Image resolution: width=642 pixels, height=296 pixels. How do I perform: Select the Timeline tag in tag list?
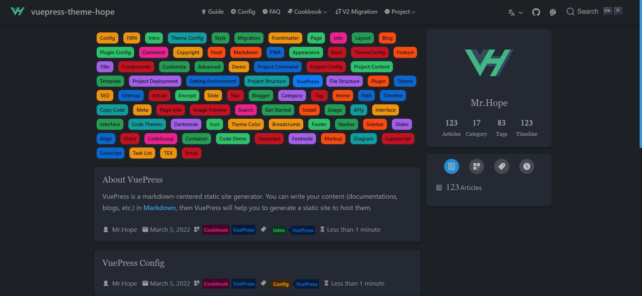tap(393, 96)
